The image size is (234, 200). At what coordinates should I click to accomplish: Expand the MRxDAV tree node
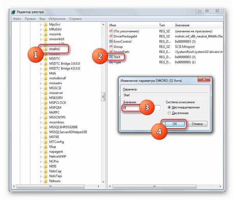point(41,30)
